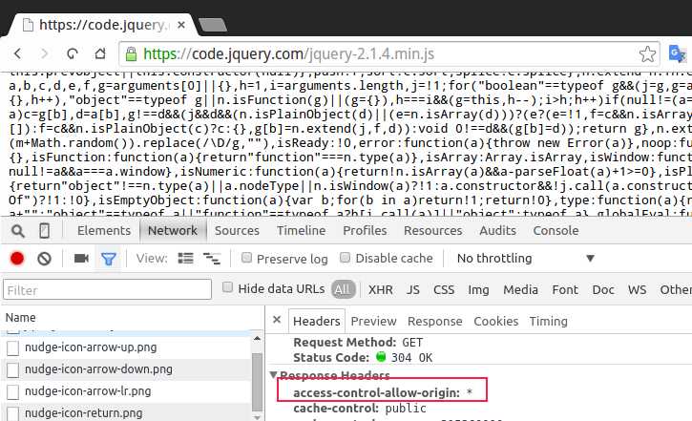Viewport: 692px width, 421px height.
Task: Filter requests by XHR
Action: (381, 290)
